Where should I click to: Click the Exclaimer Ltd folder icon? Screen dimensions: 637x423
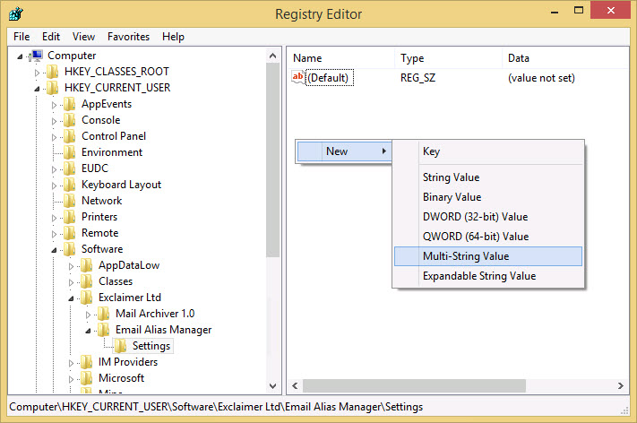click(86, 298)
